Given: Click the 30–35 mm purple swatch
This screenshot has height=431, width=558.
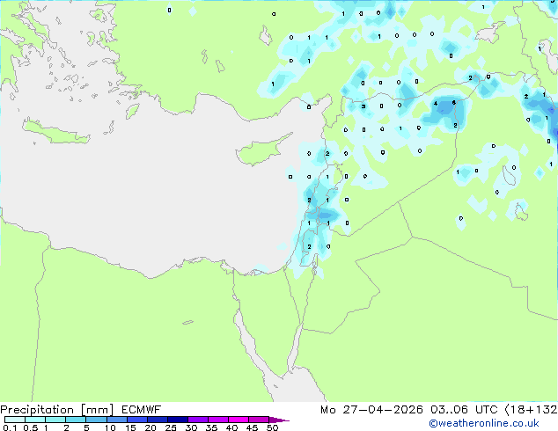Looking at the screenshot, I should (x=197, y=420).
